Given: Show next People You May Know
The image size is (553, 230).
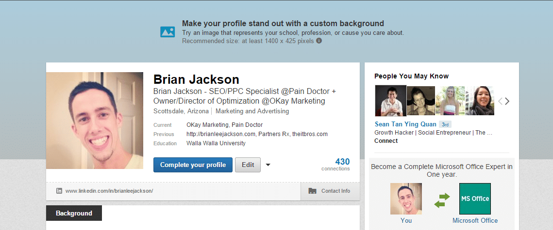Looking at the screenshot, I should (x=507, y=101).
